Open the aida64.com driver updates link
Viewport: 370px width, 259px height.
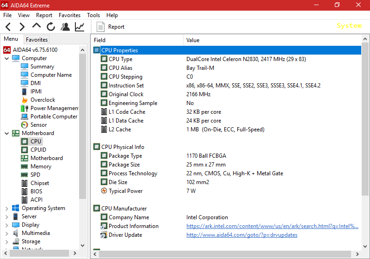[242, 234]
